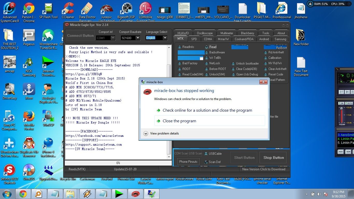Open the HUAWEI tab

pyautogui.click(x=183, y=33)
